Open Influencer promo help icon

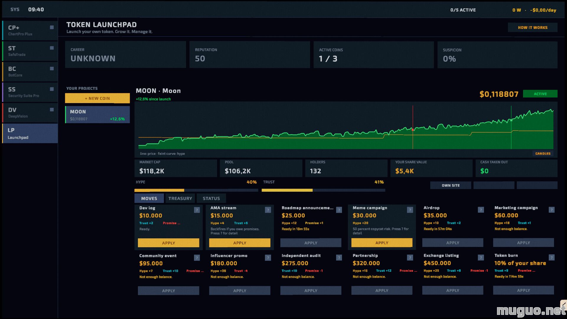(x=268, y=258)
